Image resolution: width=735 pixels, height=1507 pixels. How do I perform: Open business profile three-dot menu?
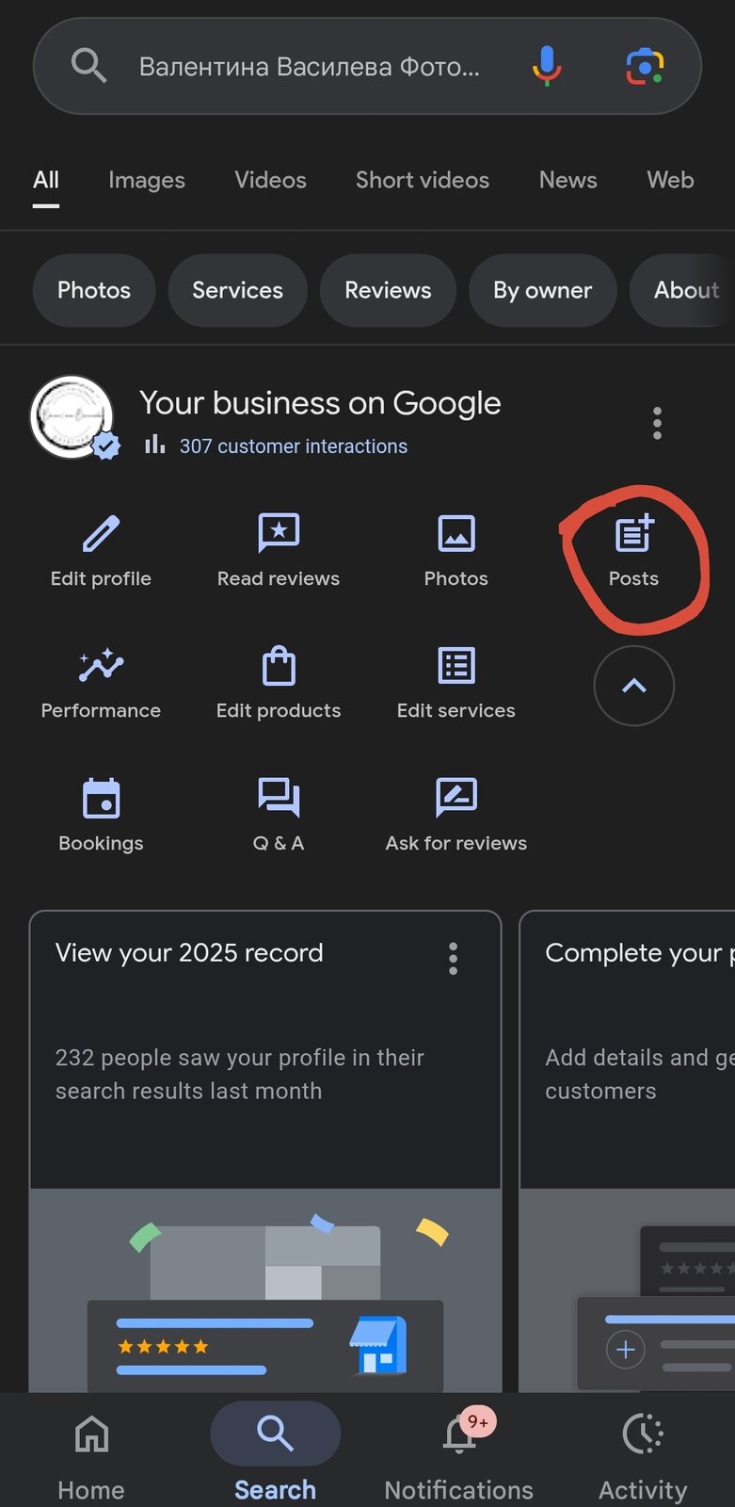pyautogui.click(x=657, y=424)
